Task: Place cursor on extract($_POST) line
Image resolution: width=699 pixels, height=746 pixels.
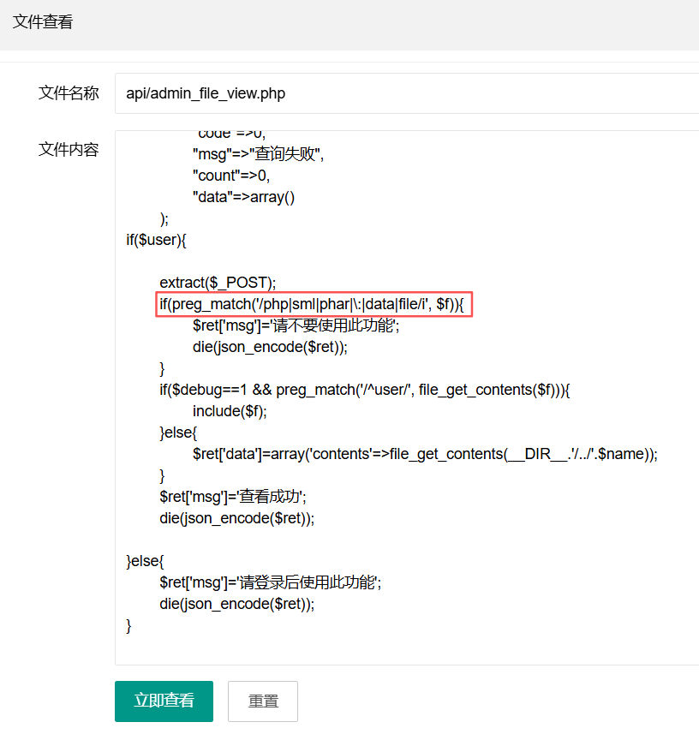Action: pyautogui.click(x=218, y=283)
